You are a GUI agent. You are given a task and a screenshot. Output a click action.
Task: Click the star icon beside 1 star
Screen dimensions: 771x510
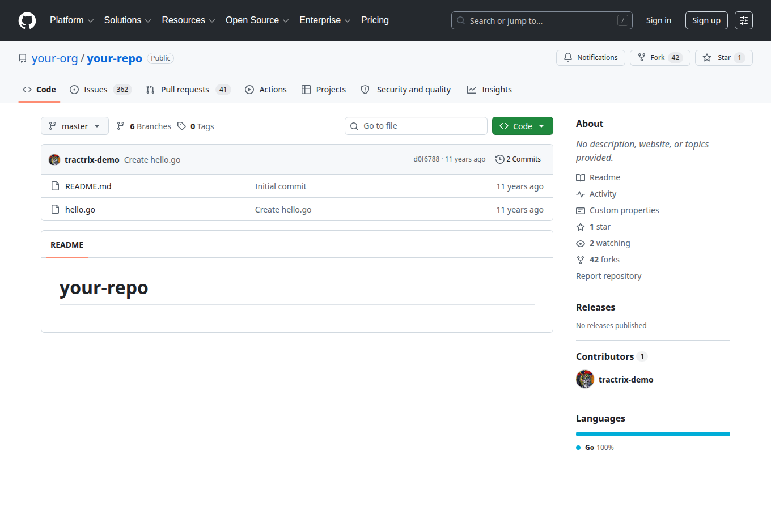(x=581, y=227)
